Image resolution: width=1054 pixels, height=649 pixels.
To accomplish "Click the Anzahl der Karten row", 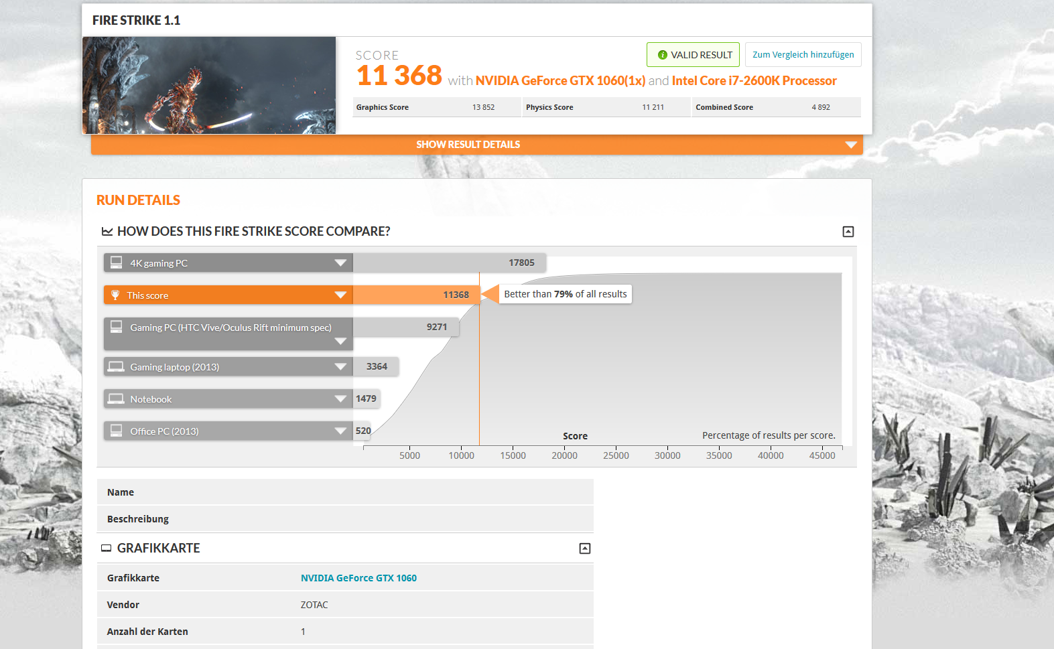I will 345,632.
